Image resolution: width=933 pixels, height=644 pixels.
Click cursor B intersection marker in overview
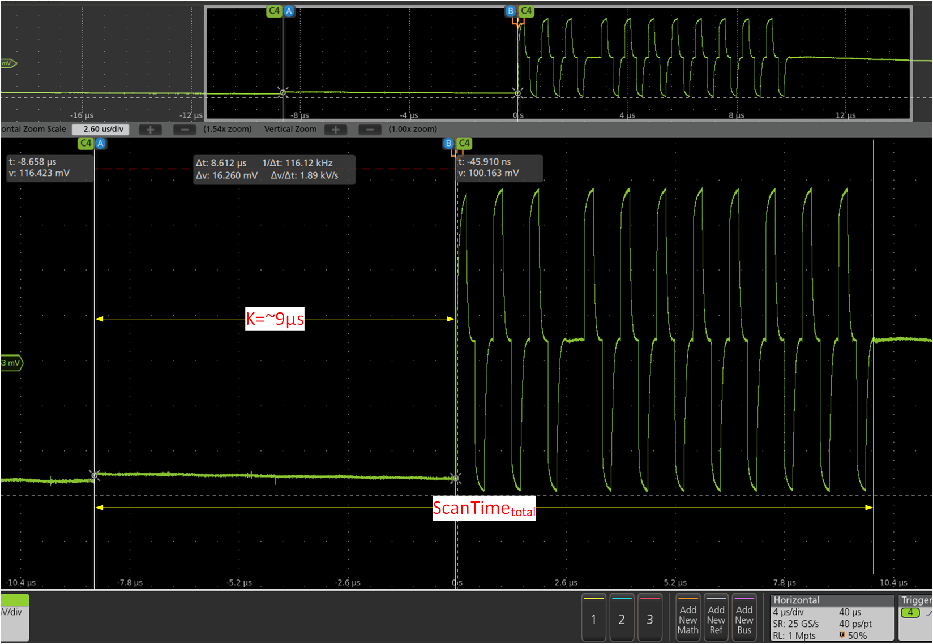(x=517, y=92)
